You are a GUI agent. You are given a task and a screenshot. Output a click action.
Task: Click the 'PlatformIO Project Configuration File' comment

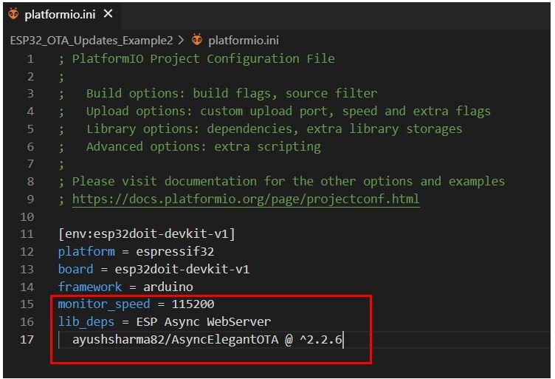pyautogui.click(x=203, y=58)
